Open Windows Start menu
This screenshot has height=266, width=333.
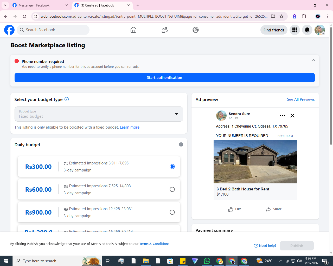pyautogui.click(x=6, y=261)
